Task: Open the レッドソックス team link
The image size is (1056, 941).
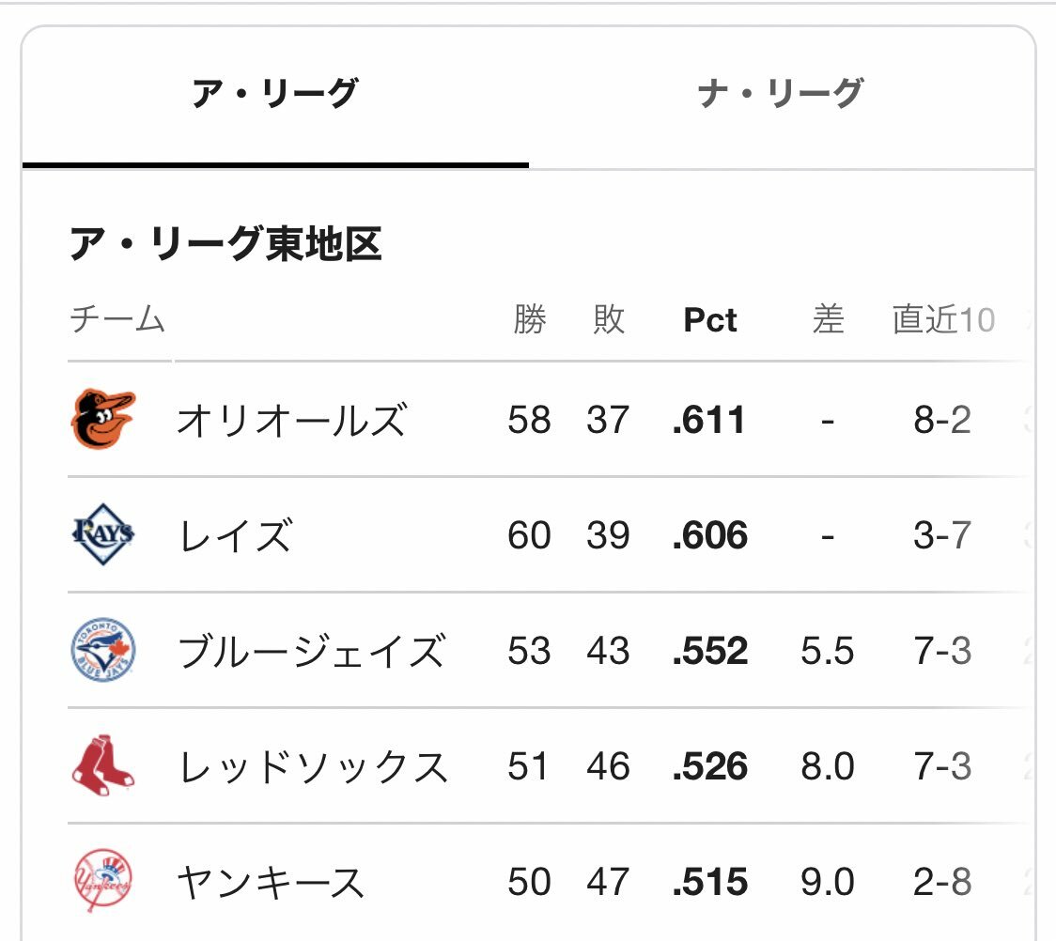Action: pos(313,766)
